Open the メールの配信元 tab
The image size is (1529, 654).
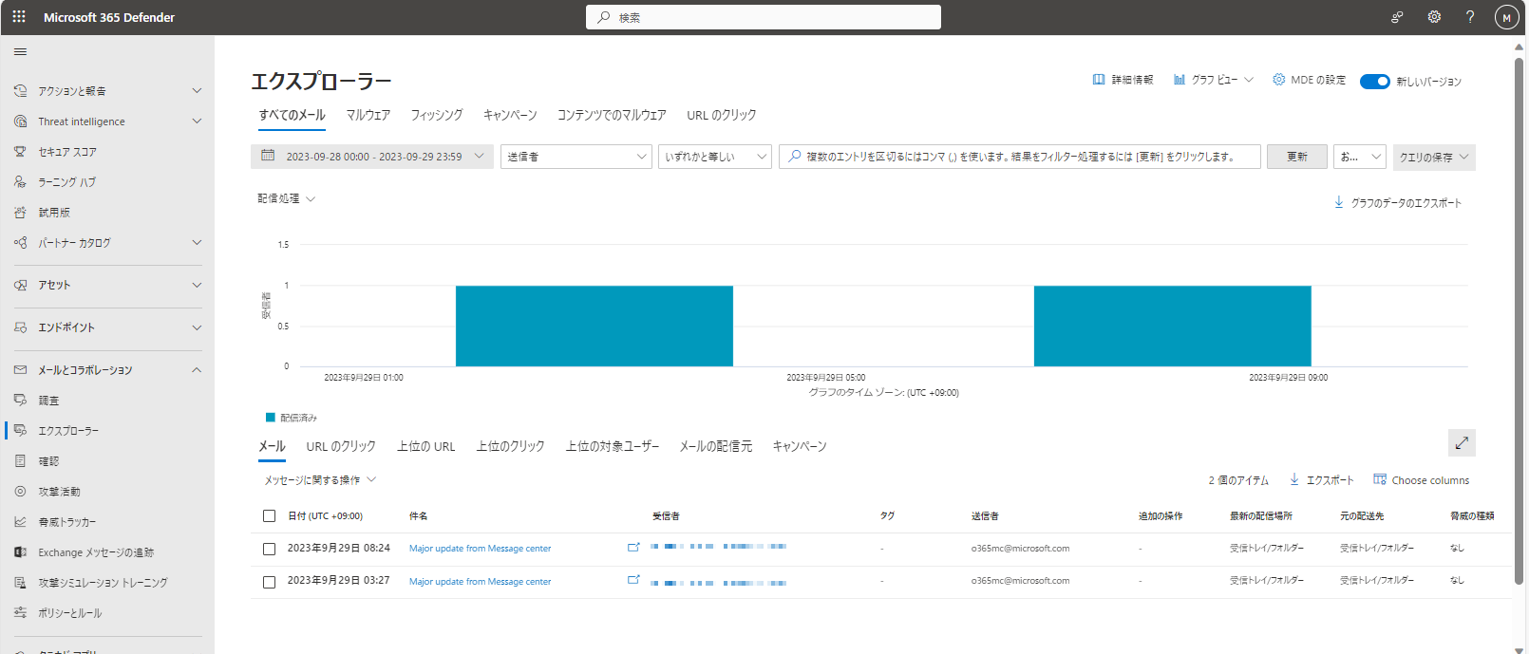click(x=715, y=446)
